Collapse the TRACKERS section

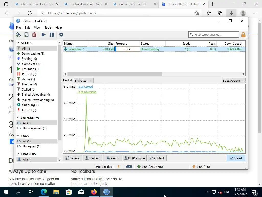pyautogui.click(x=18, y=154)
